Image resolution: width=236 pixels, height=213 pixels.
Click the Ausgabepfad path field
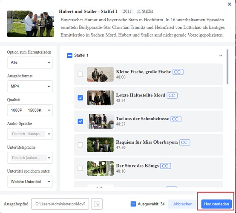point(60,204)
